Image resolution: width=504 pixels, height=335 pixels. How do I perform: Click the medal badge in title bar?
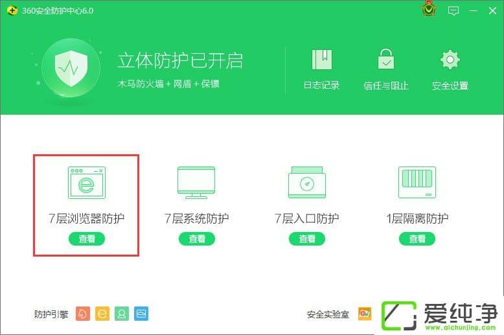pyautogui.click(x=428, y=10)
